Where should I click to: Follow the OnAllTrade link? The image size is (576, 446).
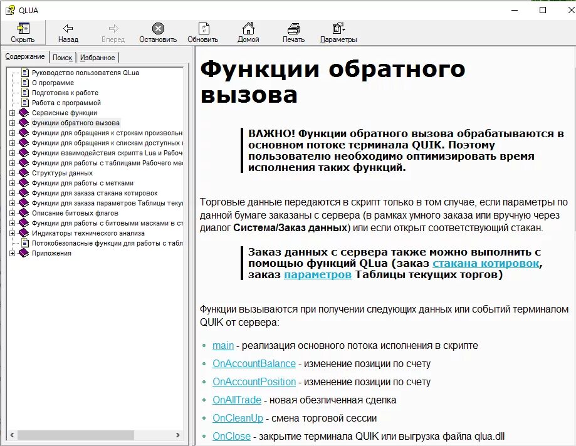click(x=236, y=400)
